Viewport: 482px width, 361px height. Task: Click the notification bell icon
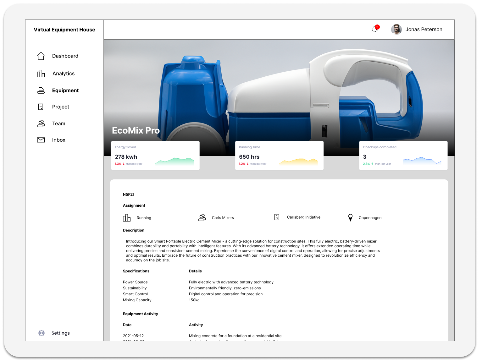click(374, 29)
